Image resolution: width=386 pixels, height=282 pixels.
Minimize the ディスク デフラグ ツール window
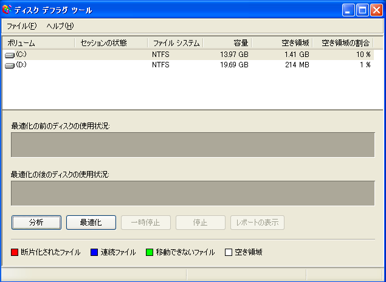pos(348,10)
